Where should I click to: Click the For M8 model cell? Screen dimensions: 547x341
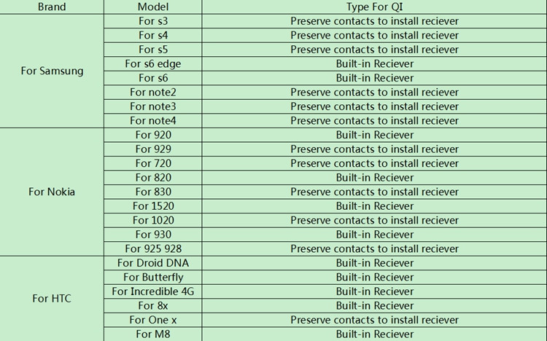(153, 334)
